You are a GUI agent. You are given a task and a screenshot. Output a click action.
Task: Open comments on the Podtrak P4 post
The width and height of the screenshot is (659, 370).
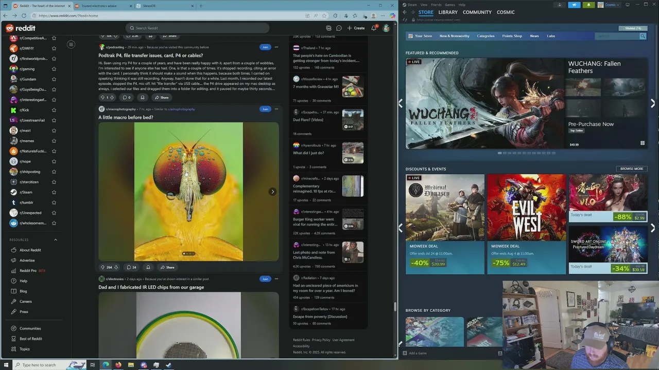coord(127,97)
